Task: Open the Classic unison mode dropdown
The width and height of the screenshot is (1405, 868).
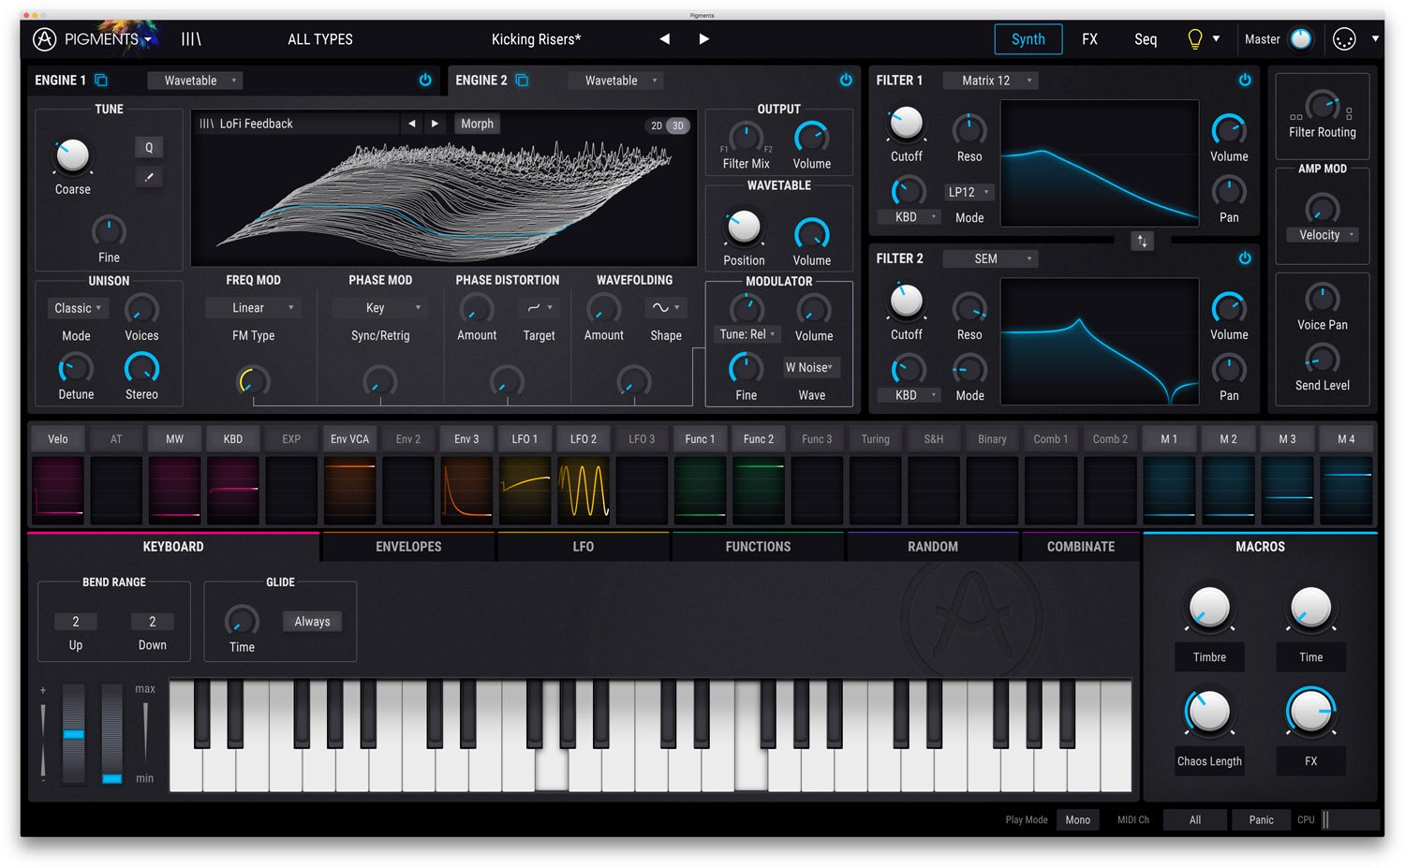Action: click(78, 308)
